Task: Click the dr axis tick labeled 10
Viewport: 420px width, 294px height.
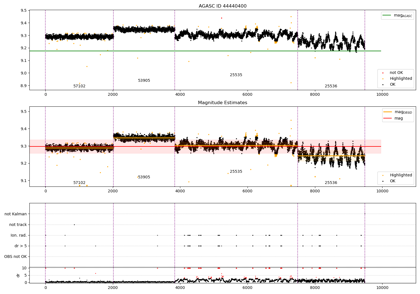Action: [x=24, y=268]
